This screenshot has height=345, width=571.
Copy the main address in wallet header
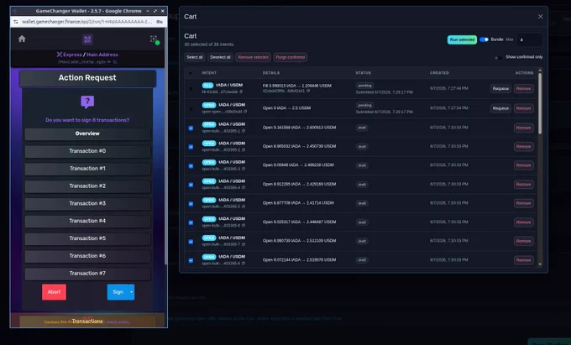click(115, 62)
